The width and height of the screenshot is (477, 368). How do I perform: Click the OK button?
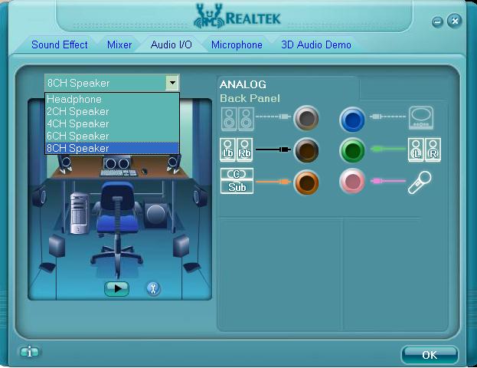click(x=430, y=354)
